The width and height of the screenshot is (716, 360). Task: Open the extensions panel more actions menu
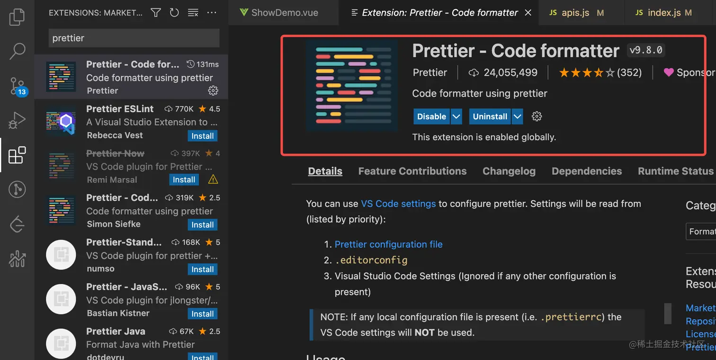click(212, 13)
